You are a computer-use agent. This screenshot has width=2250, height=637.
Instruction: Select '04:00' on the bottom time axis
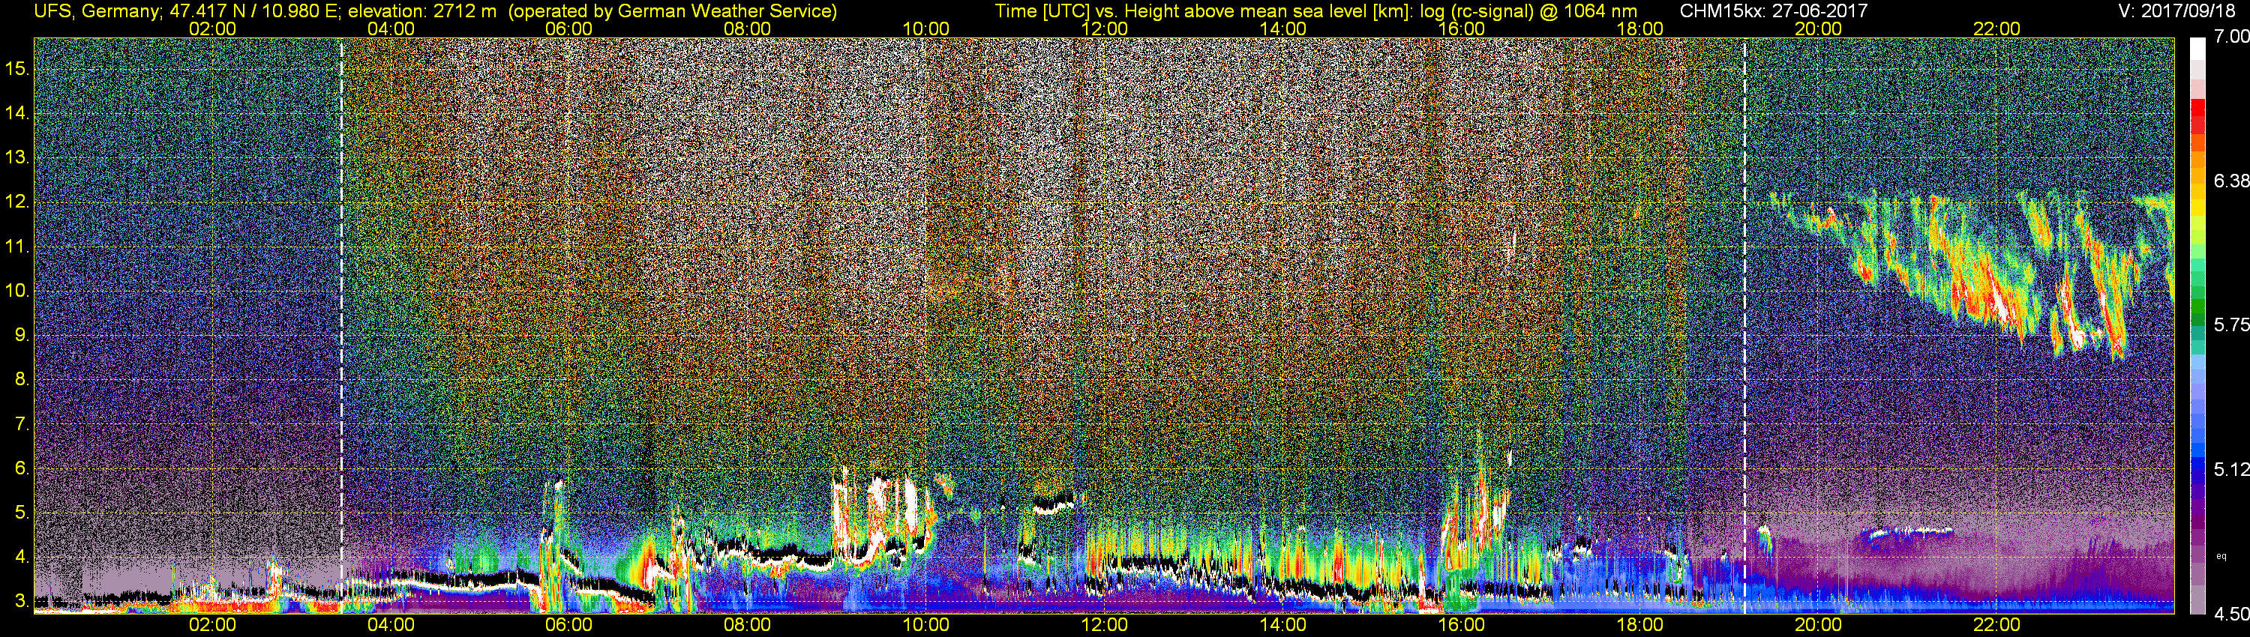point(391,625)
